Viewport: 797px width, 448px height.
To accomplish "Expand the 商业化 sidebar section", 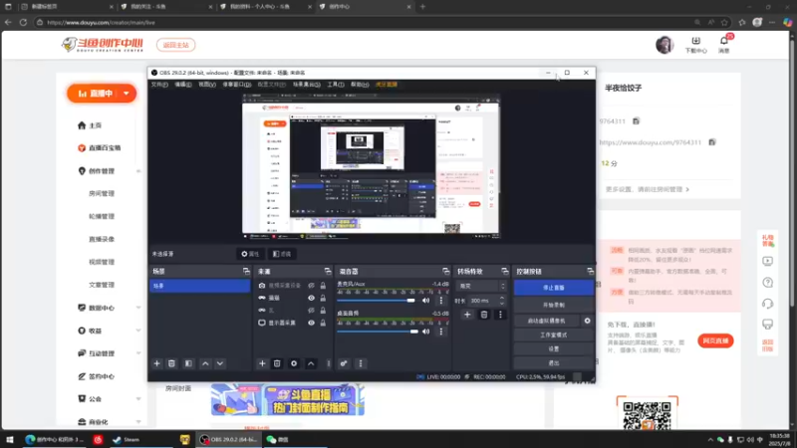I will (x=138, y=421).
